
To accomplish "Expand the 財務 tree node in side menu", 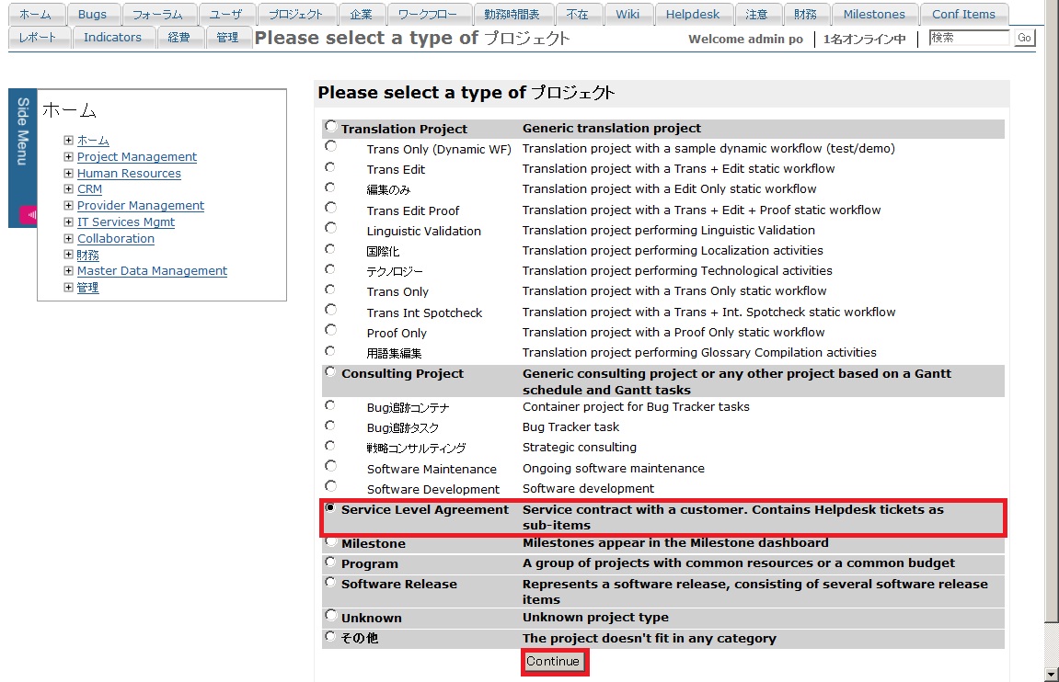I will [68, 255].
